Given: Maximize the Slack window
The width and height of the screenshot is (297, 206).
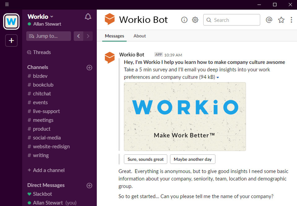Looking at the screenshot, I should pos(275,5).
